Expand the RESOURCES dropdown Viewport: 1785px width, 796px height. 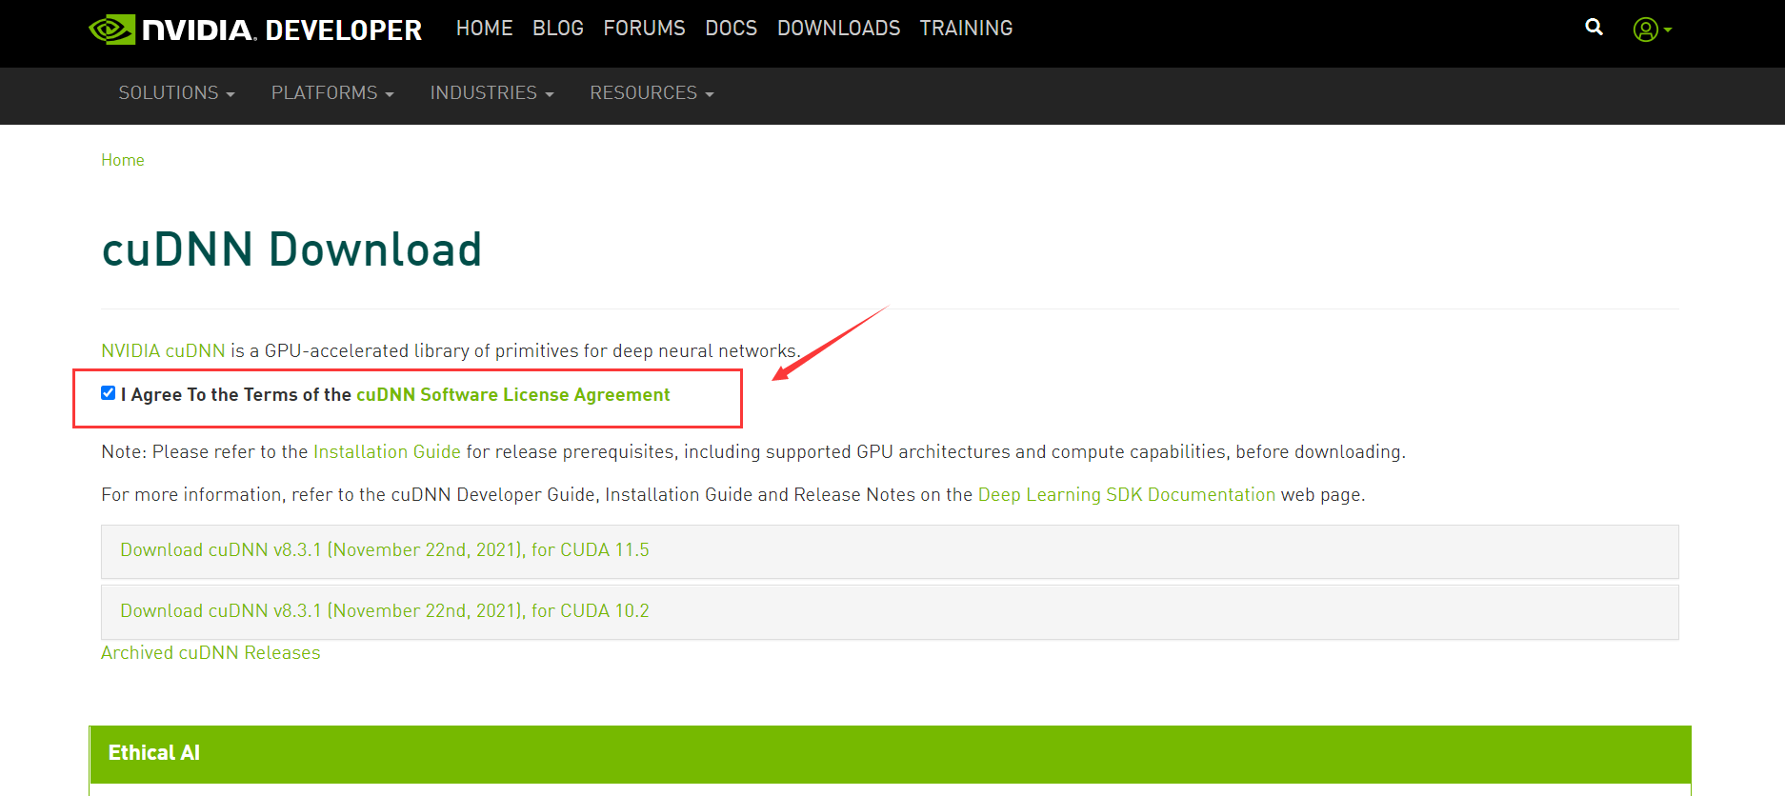pos(652,93)
